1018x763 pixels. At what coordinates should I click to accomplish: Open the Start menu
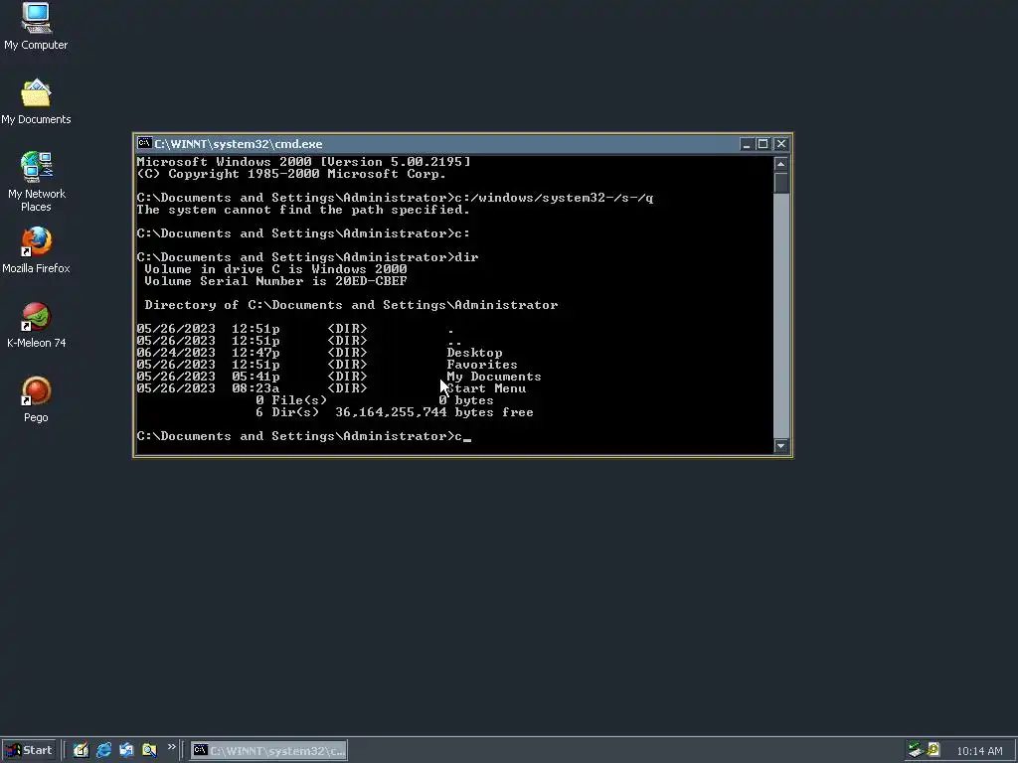pos(29,750)
